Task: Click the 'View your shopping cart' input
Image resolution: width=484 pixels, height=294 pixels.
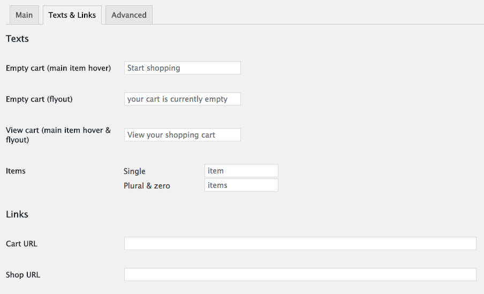Action: click(182, 135)
